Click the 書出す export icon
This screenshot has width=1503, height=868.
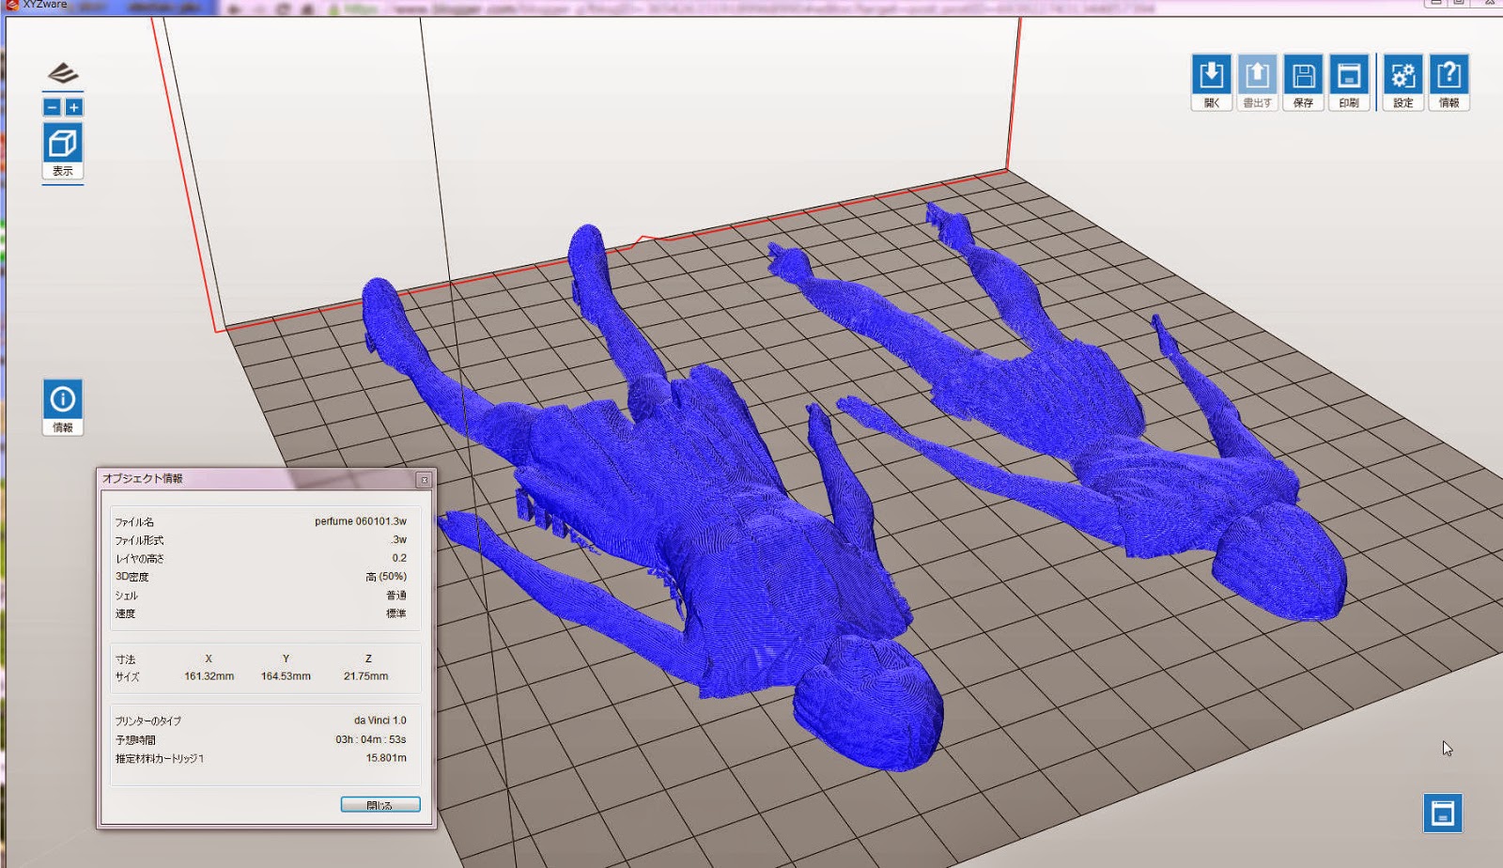coord(1257,82)
